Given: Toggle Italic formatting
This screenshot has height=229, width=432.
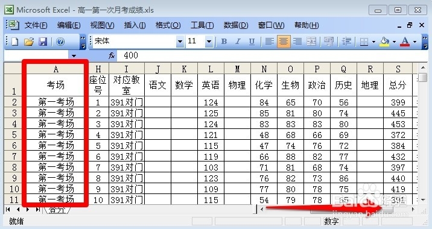Looking at the screenshot, I should click(238, 42).
